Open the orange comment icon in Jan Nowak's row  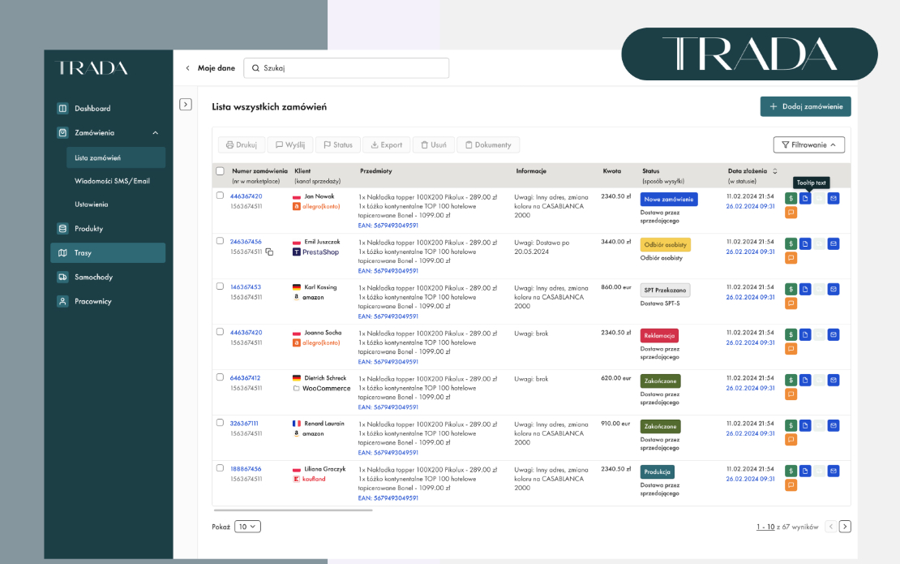791,213
